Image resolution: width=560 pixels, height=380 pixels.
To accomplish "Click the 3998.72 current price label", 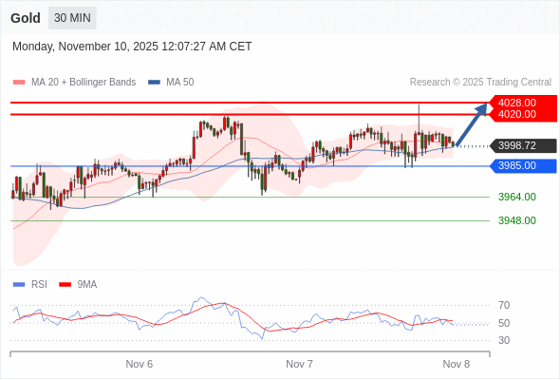I will [523, 146].
